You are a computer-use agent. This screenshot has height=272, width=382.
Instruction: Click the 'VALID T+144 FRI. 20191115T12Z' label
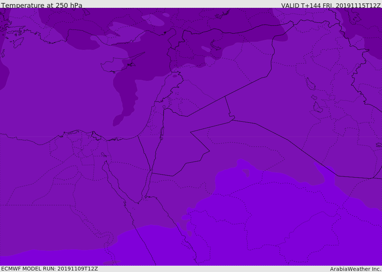pyautogui.click(x=331, y=6)
